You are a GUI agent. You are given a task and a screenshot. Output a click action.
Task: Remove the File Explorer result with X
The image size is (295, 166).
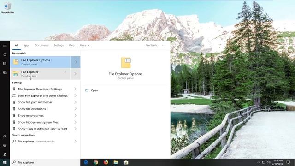click(x=65, y=72)
